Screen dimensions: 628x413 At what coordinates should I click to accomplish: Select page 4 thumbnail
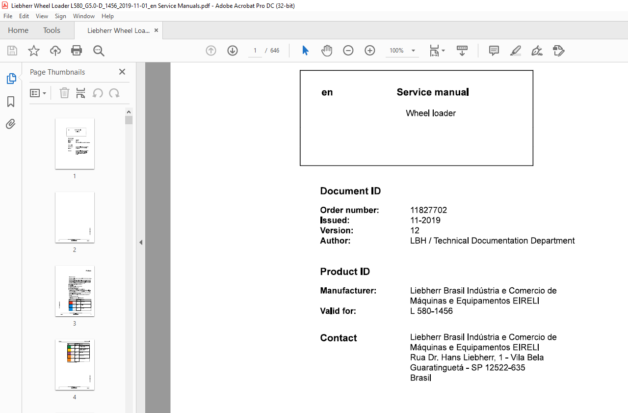pos(75,364)
